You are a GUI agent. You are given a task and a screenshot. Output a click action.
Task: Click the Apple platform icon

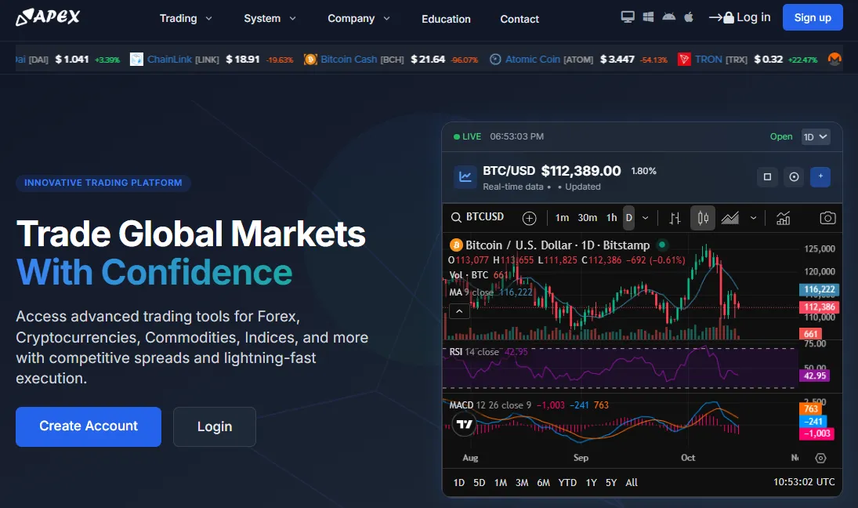tap(689, 16)
